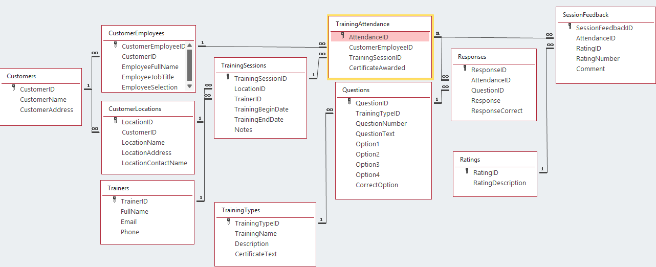Click the CustomerEmployees scrollbar thumb
656x267 pixels.
189,64
